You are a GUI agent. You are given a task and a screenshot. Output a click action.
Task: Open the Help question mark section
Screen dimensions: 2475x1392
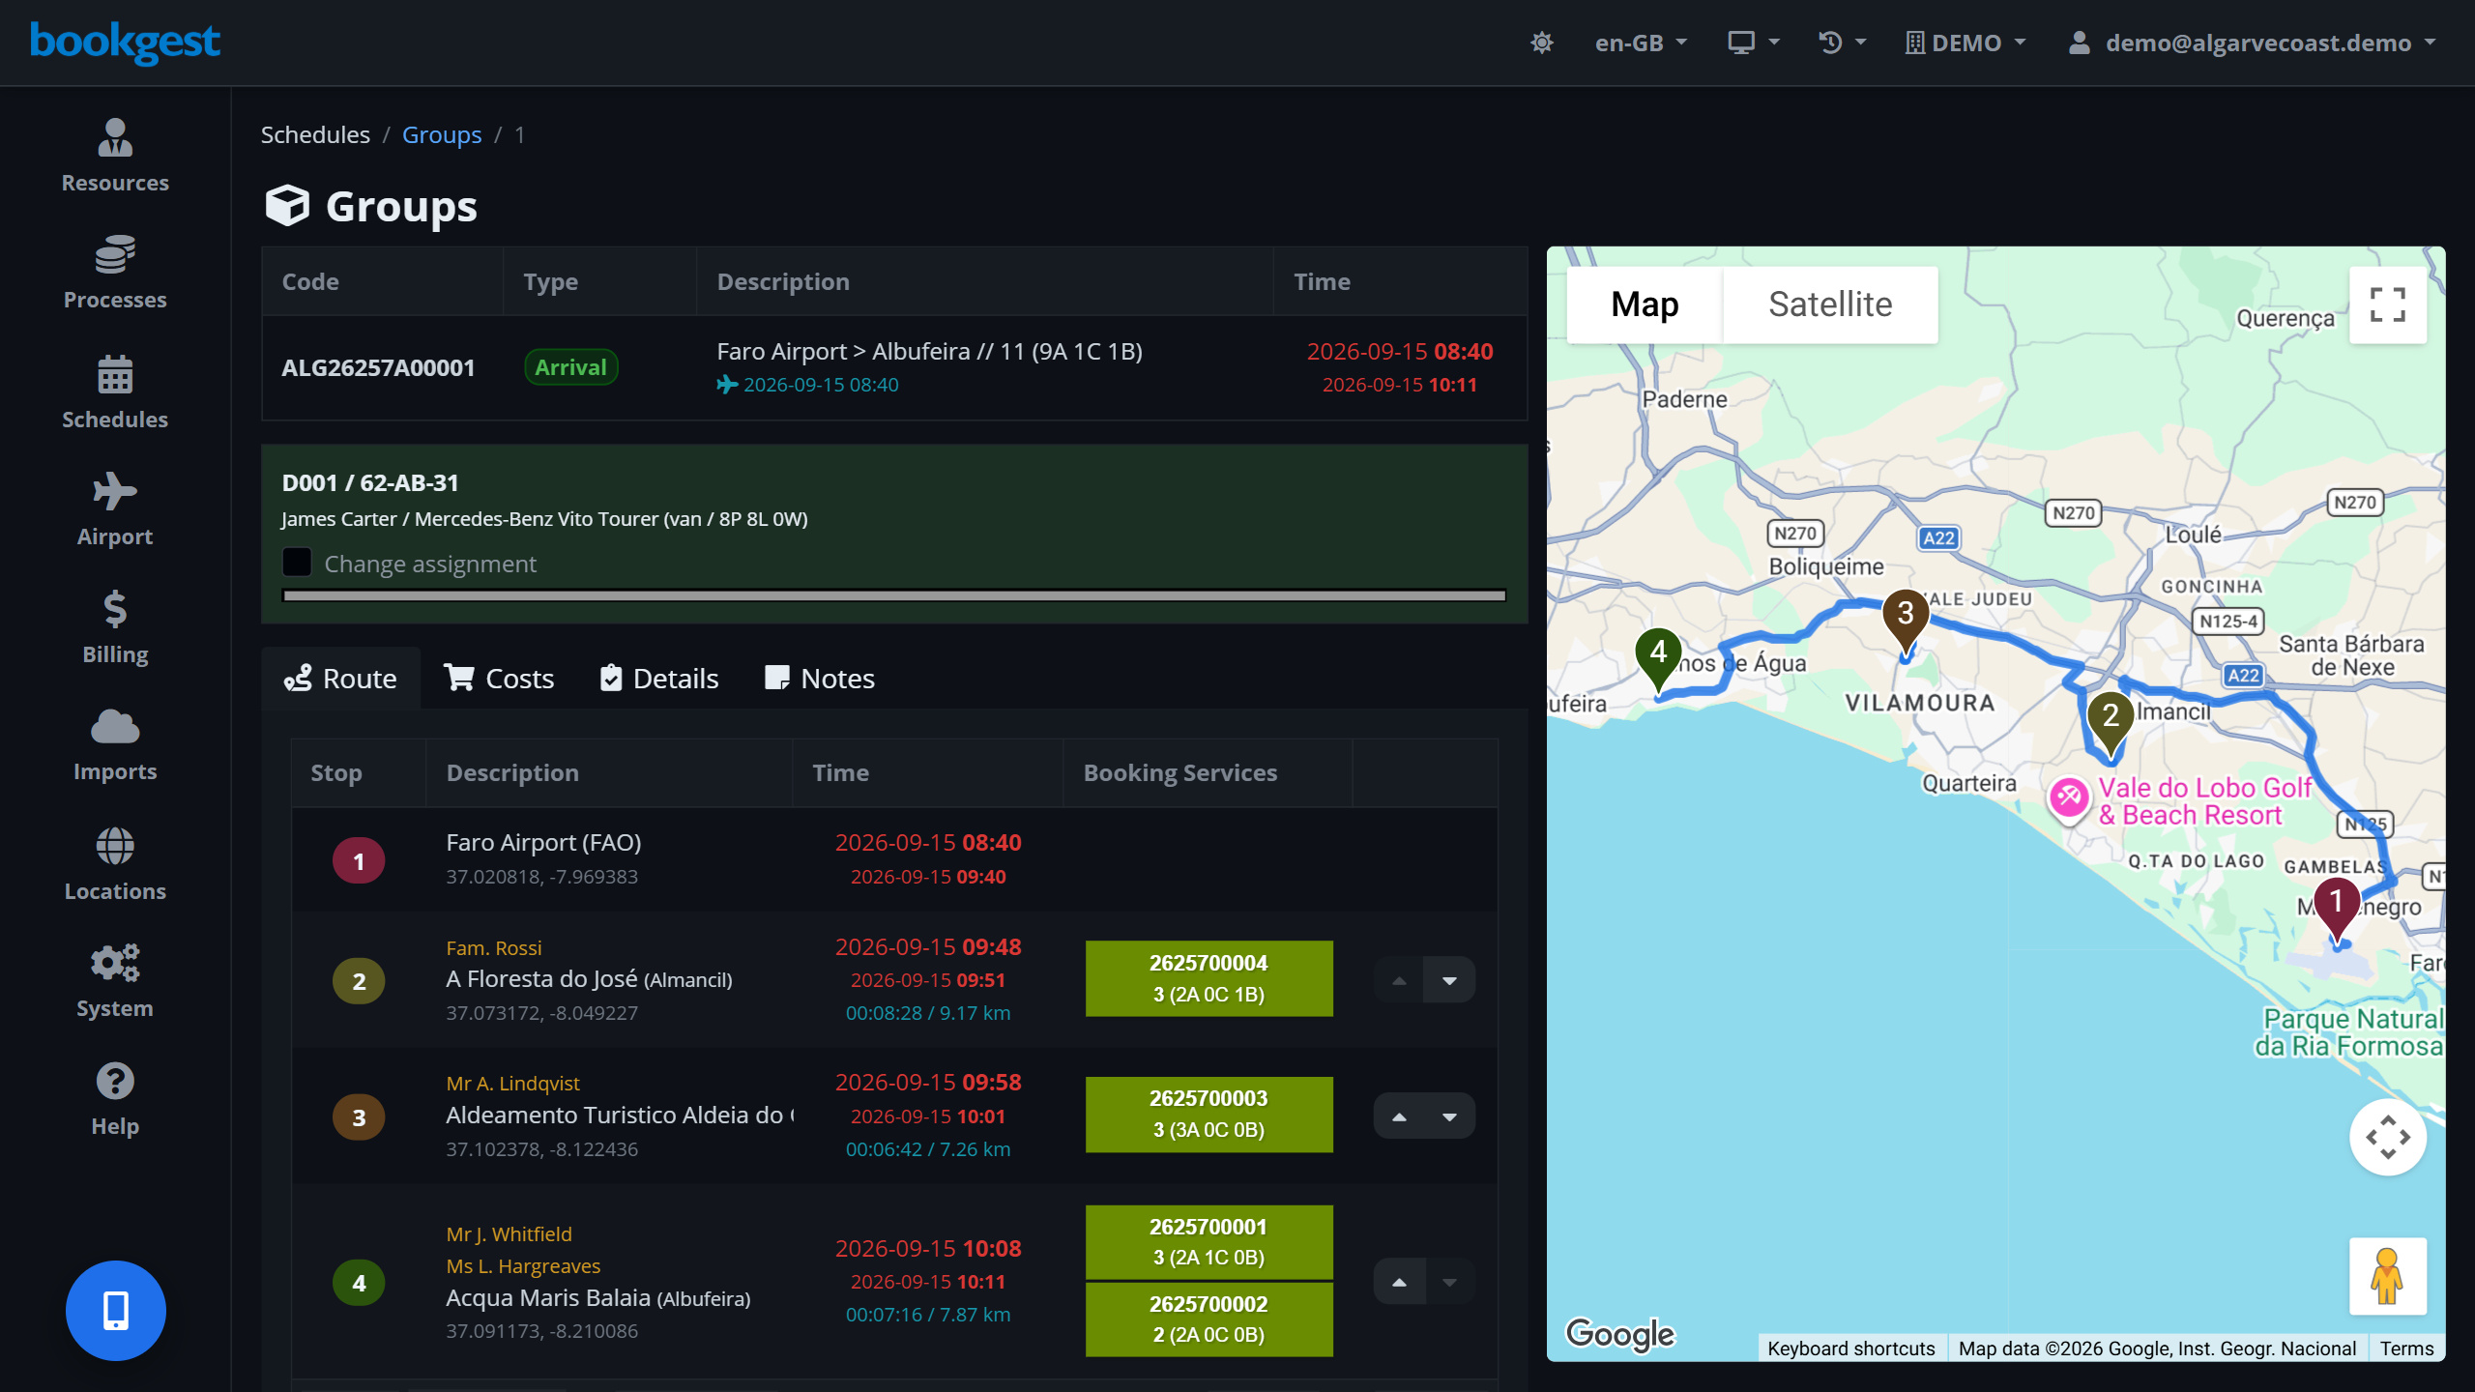[x=115, y=1099]
